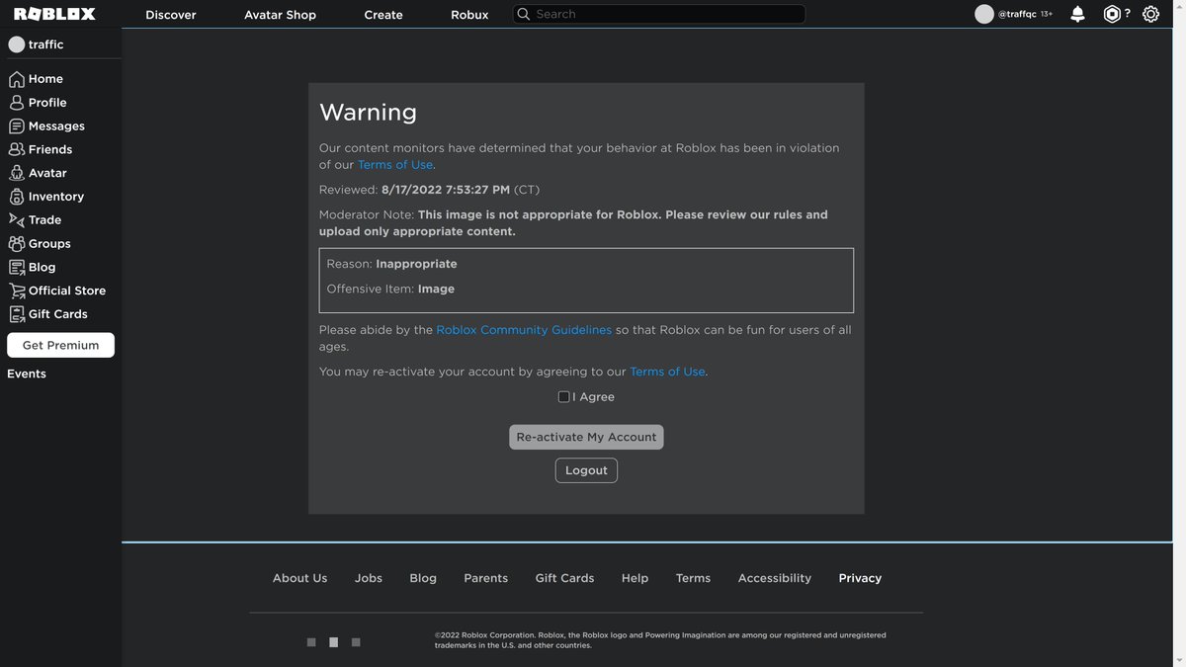Viewport: 1186px width, 667px height.
Task: Open Accessibility footer link
Action: 775,578
